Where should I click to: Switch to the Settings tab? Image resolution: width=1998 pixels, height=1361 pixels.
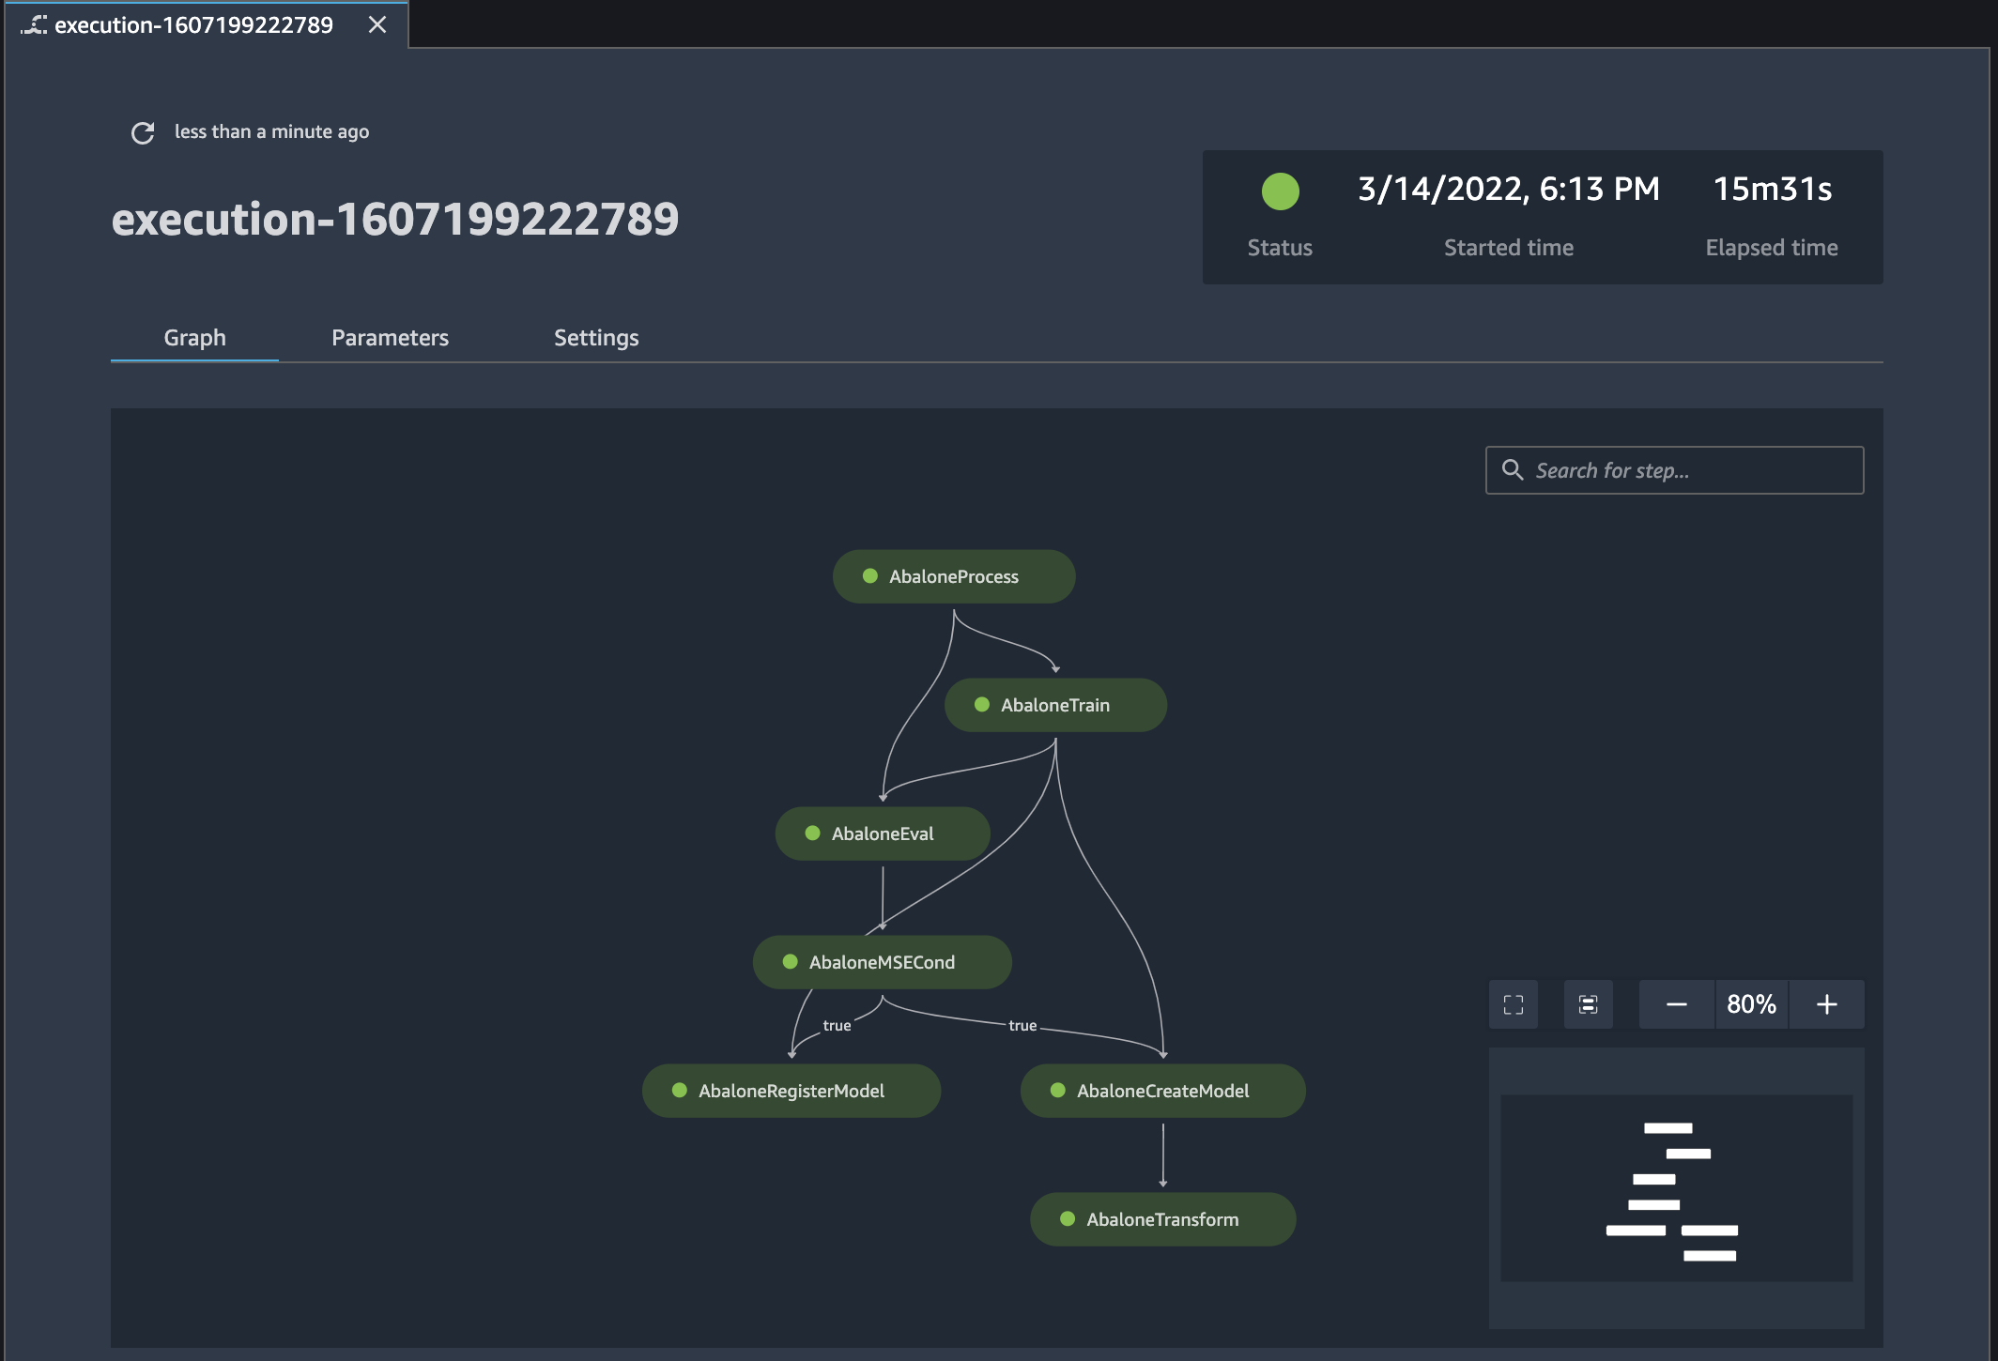pos(595,337)
